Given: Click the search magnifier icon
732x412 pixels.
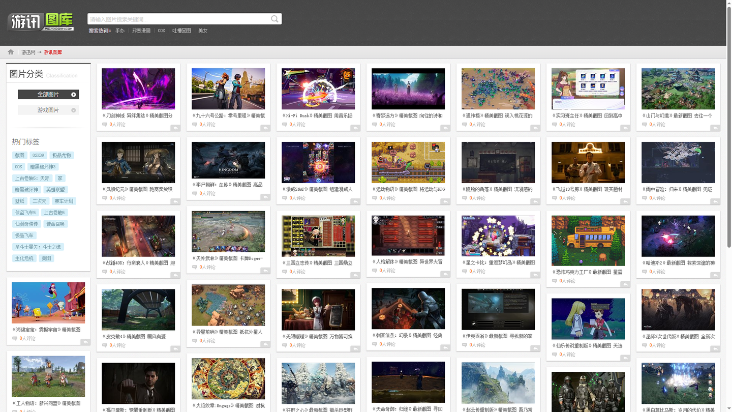Looking at the screenshot, I should pos(274,19).
